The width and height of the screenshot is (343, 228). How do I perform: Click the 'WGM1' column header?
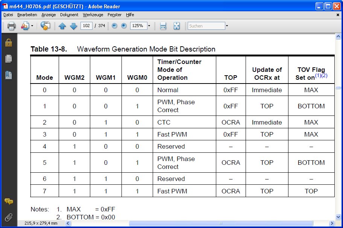coord(106,78)
